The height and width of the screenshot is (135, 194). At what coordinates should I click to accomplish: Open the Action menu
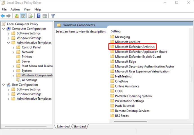[x=15, y=10]
